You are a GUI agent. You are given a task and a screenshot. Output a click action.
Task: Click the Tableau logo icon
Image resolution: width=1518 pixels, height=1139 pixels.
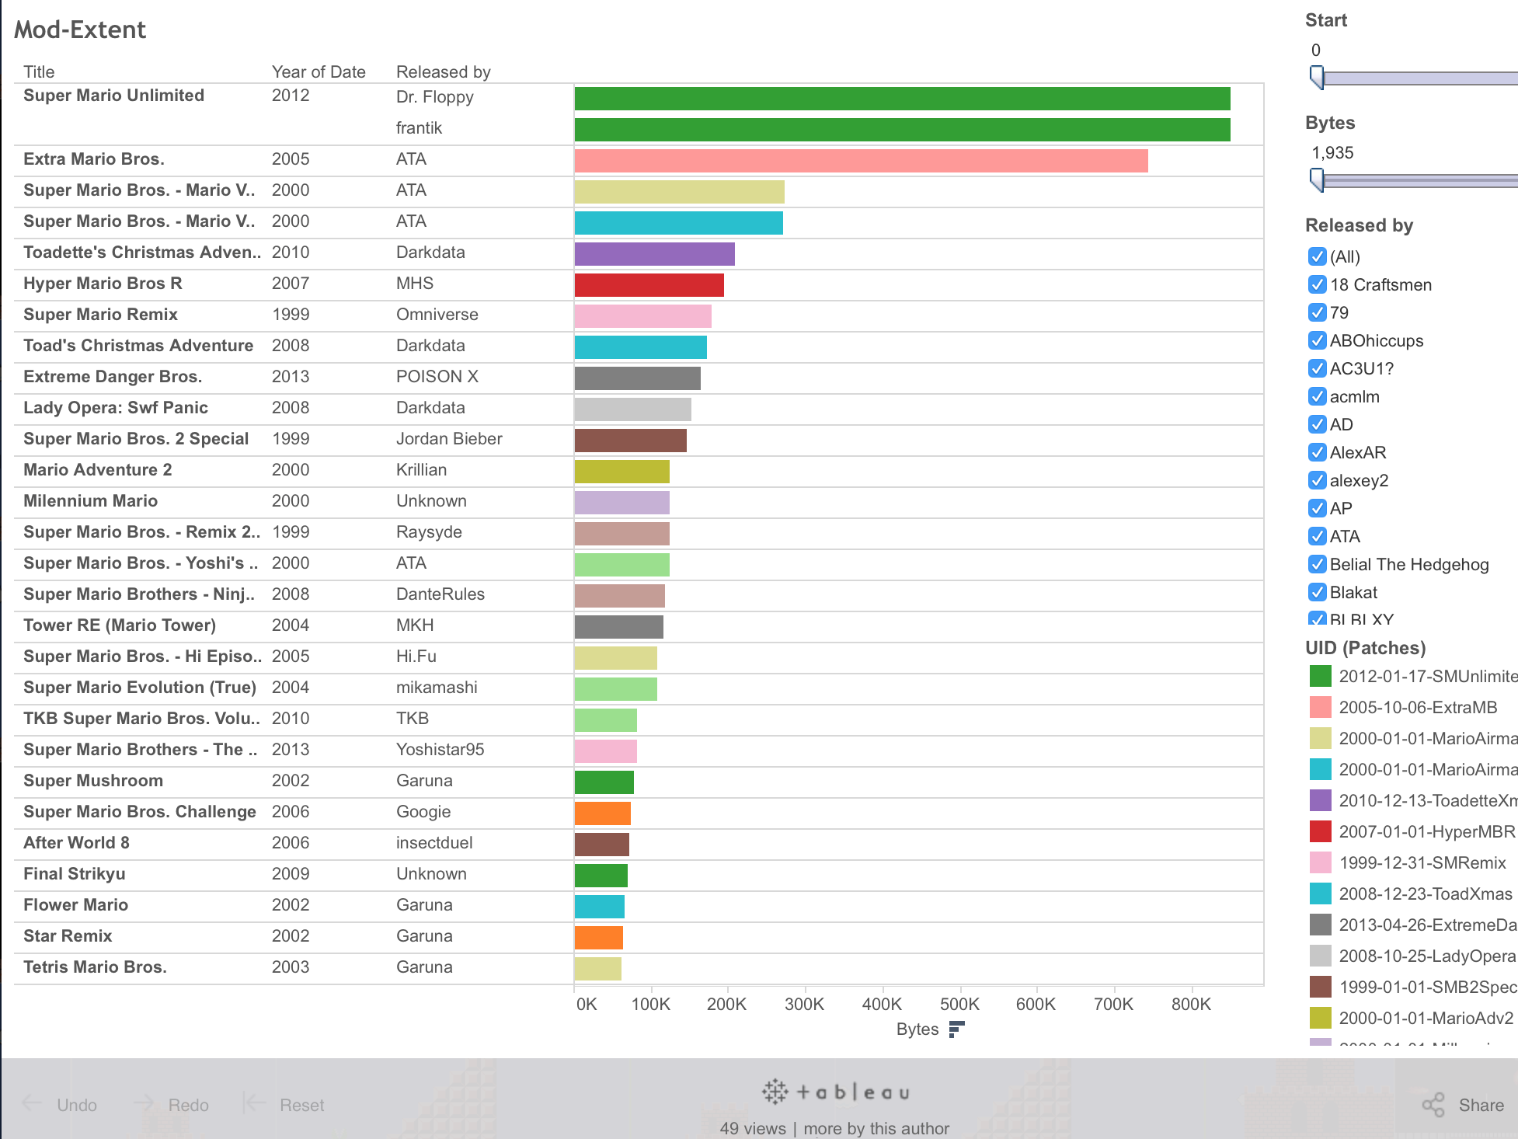(x=775, y=1092)
